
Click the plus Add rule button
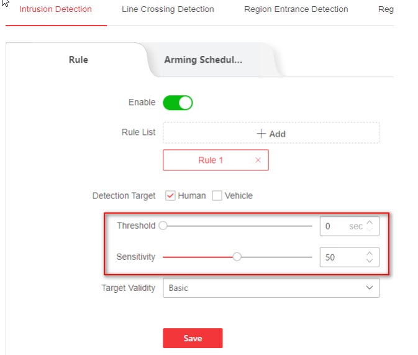(271, 134)
